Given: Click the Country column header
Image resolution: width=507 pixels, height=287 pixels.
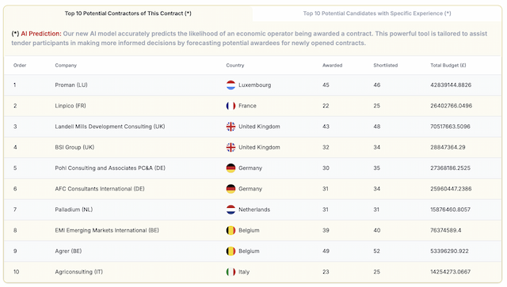Looking at the screenshot, I should pyautogui.click(x=235, y=65).
